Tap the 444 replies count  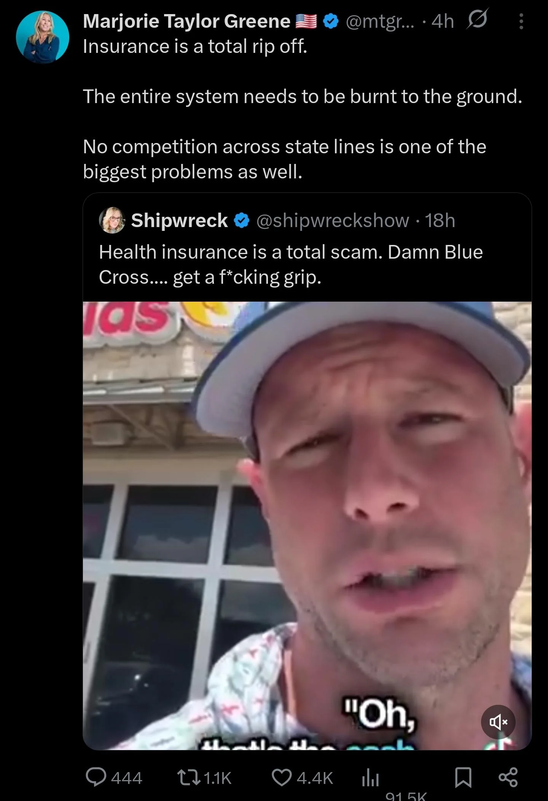click(127, 778)
